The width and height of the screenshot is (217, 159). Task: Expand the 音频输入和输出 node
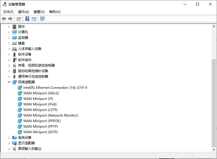[x=9, y=149]
